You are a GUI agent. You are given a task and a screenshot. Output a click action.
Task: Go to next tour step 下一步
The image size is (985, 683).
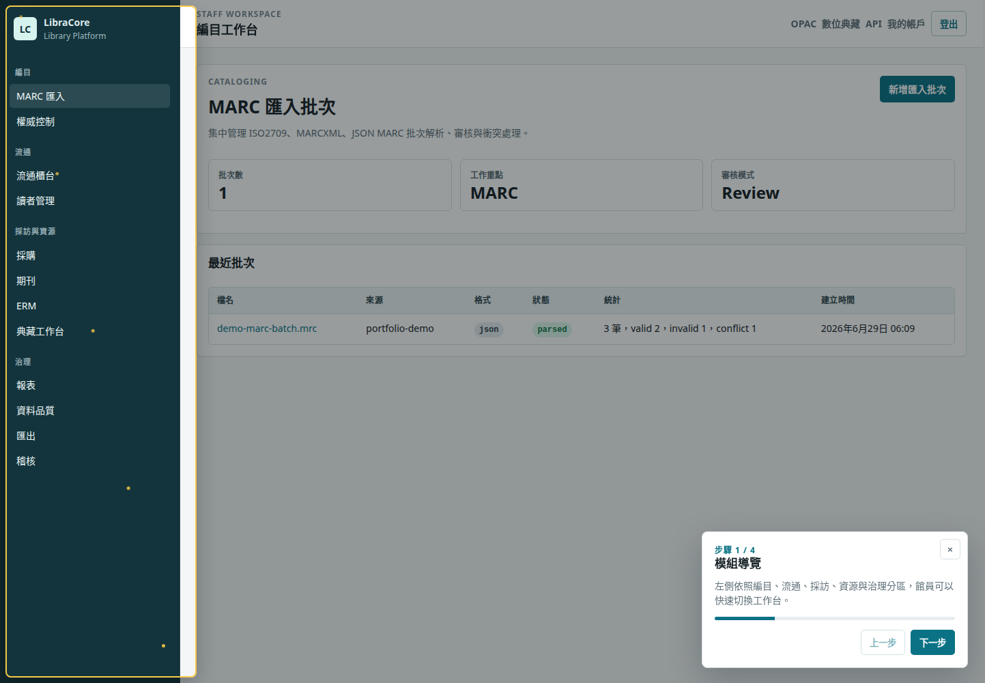point(932,643)
